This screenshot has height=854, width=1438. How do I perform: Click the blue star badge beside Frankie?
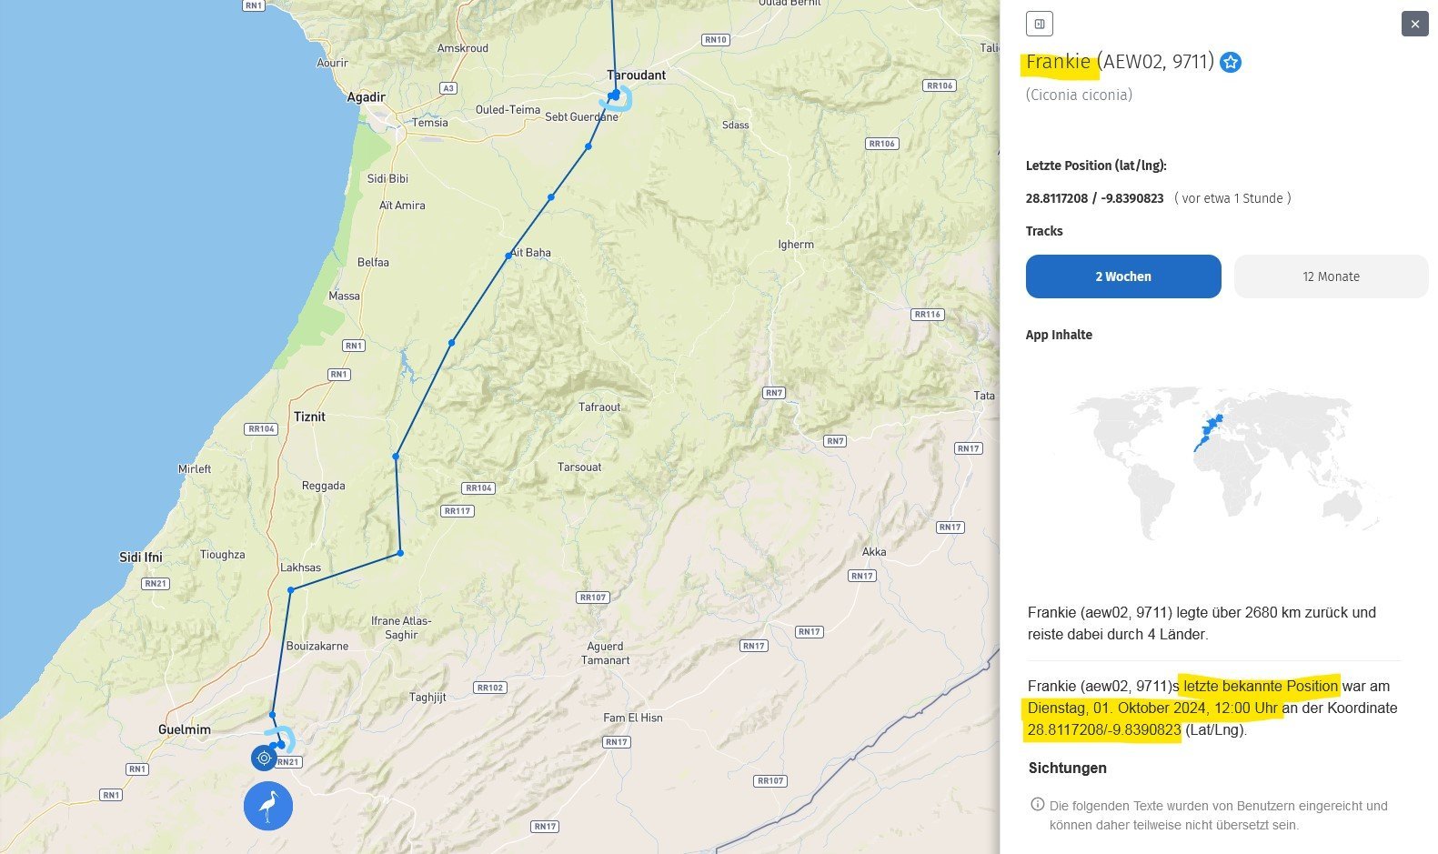click(1231, 63)
